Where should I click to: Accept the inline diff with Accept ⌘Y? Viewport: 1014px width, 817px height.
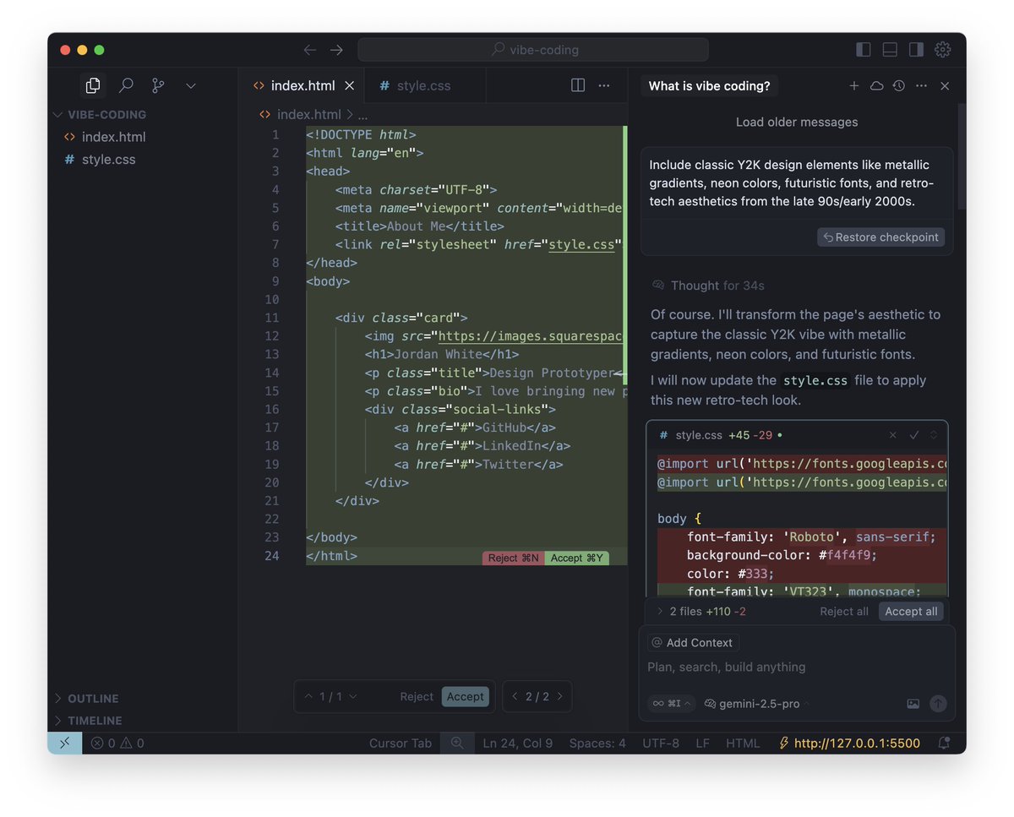pos(577,558)
